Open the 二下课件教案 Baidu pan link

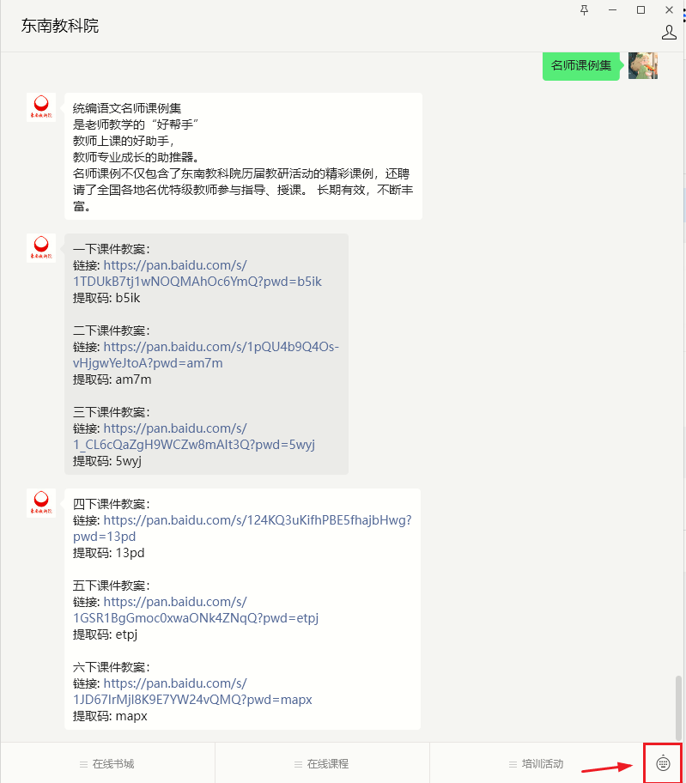point(206,355)
